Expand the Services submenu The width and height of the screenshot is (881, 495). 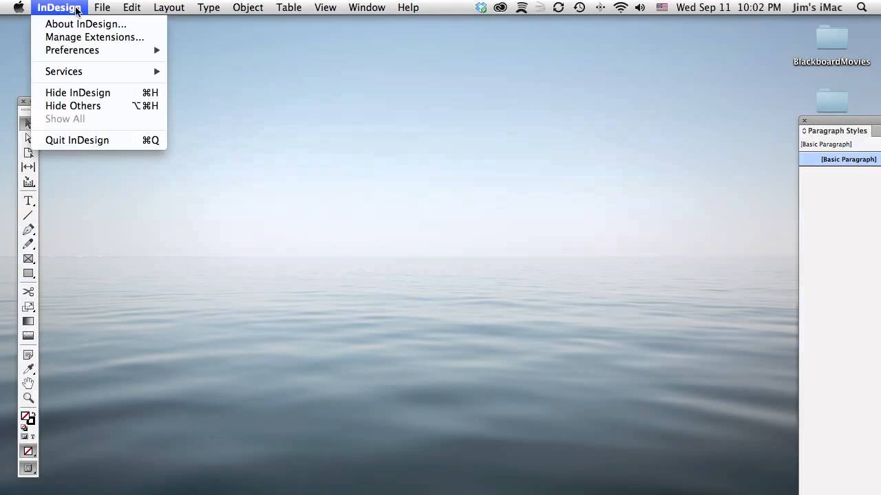(x=99, y=71)
